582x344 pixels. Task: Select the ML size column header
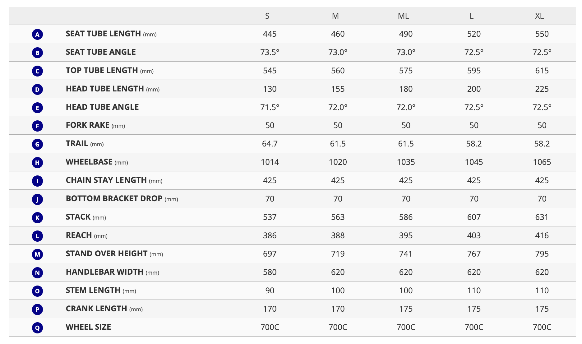tap(404, 16)
